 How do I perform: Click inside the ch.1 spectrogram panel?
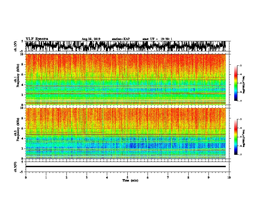pos(125,79)
